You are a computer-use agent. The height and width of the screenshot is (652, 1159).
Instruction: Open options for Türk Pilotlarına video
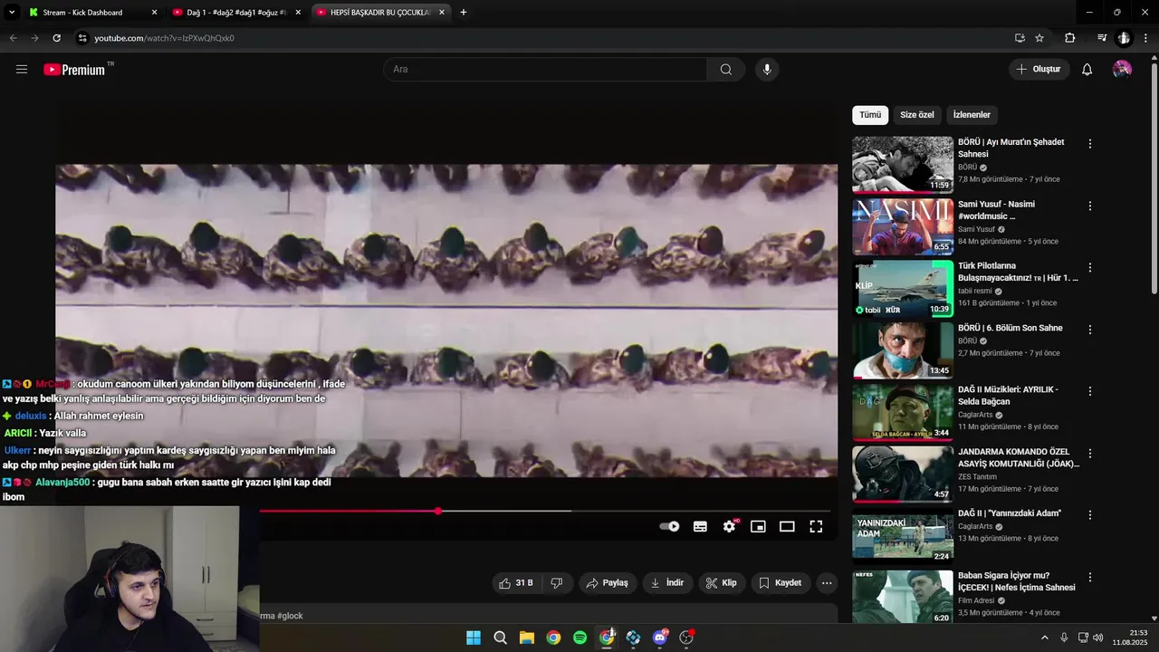(1090, 268)
